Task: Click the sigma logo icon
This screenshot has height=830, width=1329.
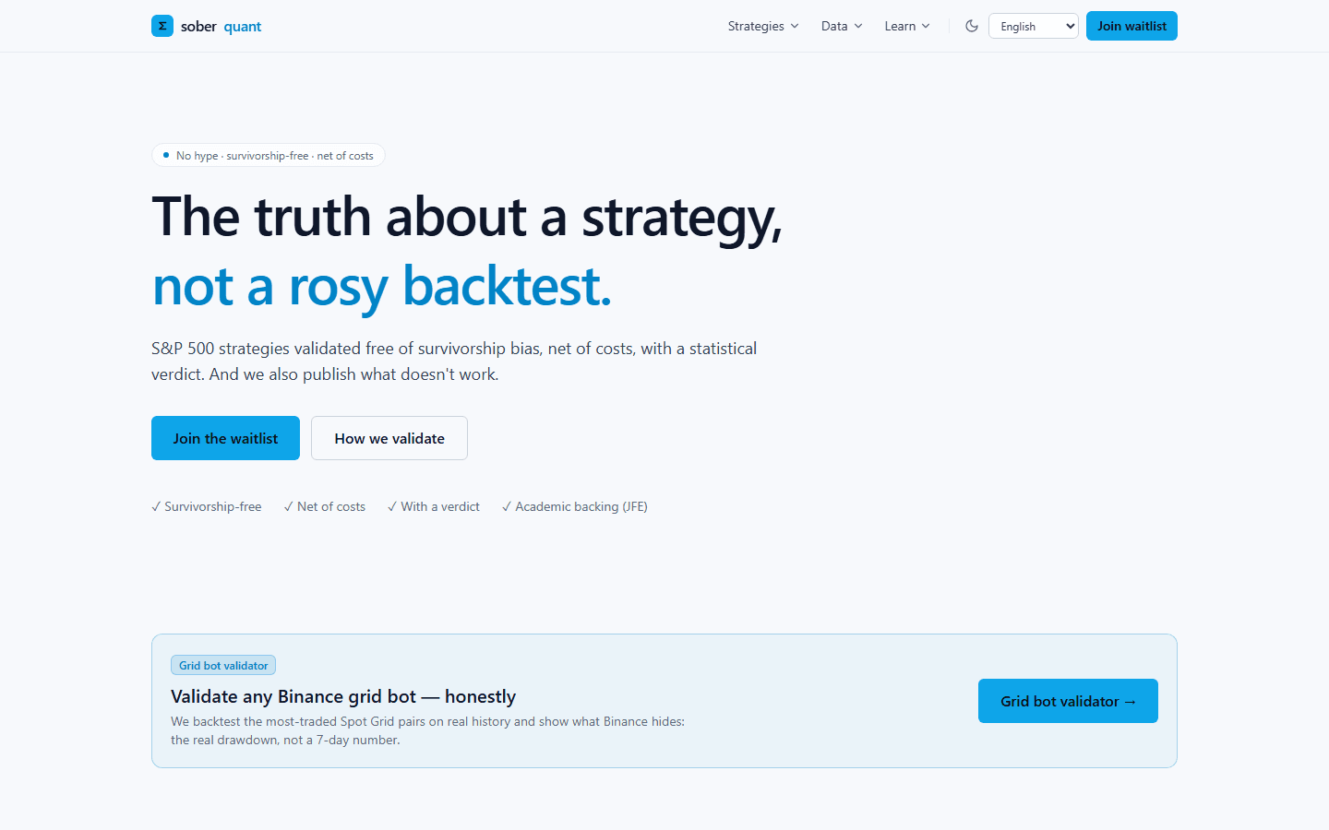Action: pyautogui.click(x=162, y=26)
